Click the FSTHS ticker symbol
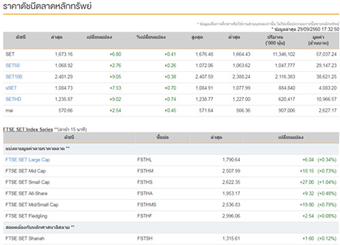This screenshot has height=245, width=340. pyautogui.click(x=145, y=182)
